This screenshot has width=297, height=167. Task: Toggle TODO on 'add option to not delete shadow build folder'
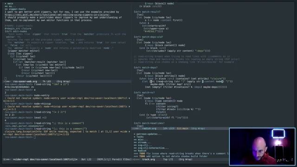click(x=142, y=156)
